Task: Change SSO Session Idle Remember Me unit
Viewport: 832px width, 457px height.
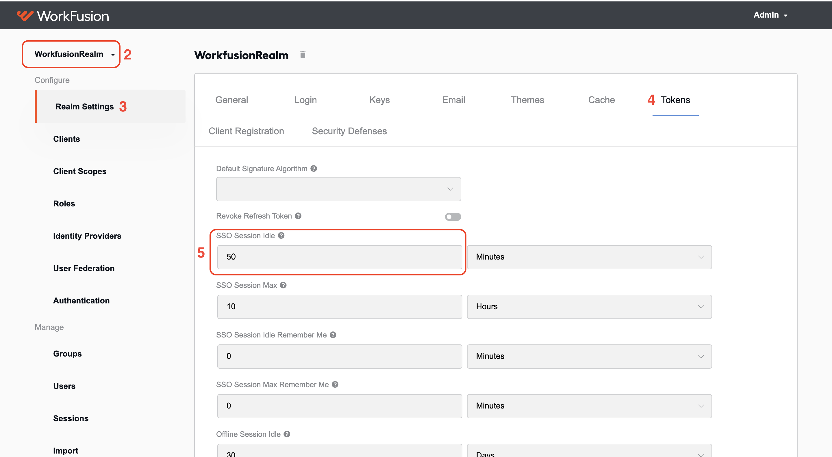Action: pos(589,357)
